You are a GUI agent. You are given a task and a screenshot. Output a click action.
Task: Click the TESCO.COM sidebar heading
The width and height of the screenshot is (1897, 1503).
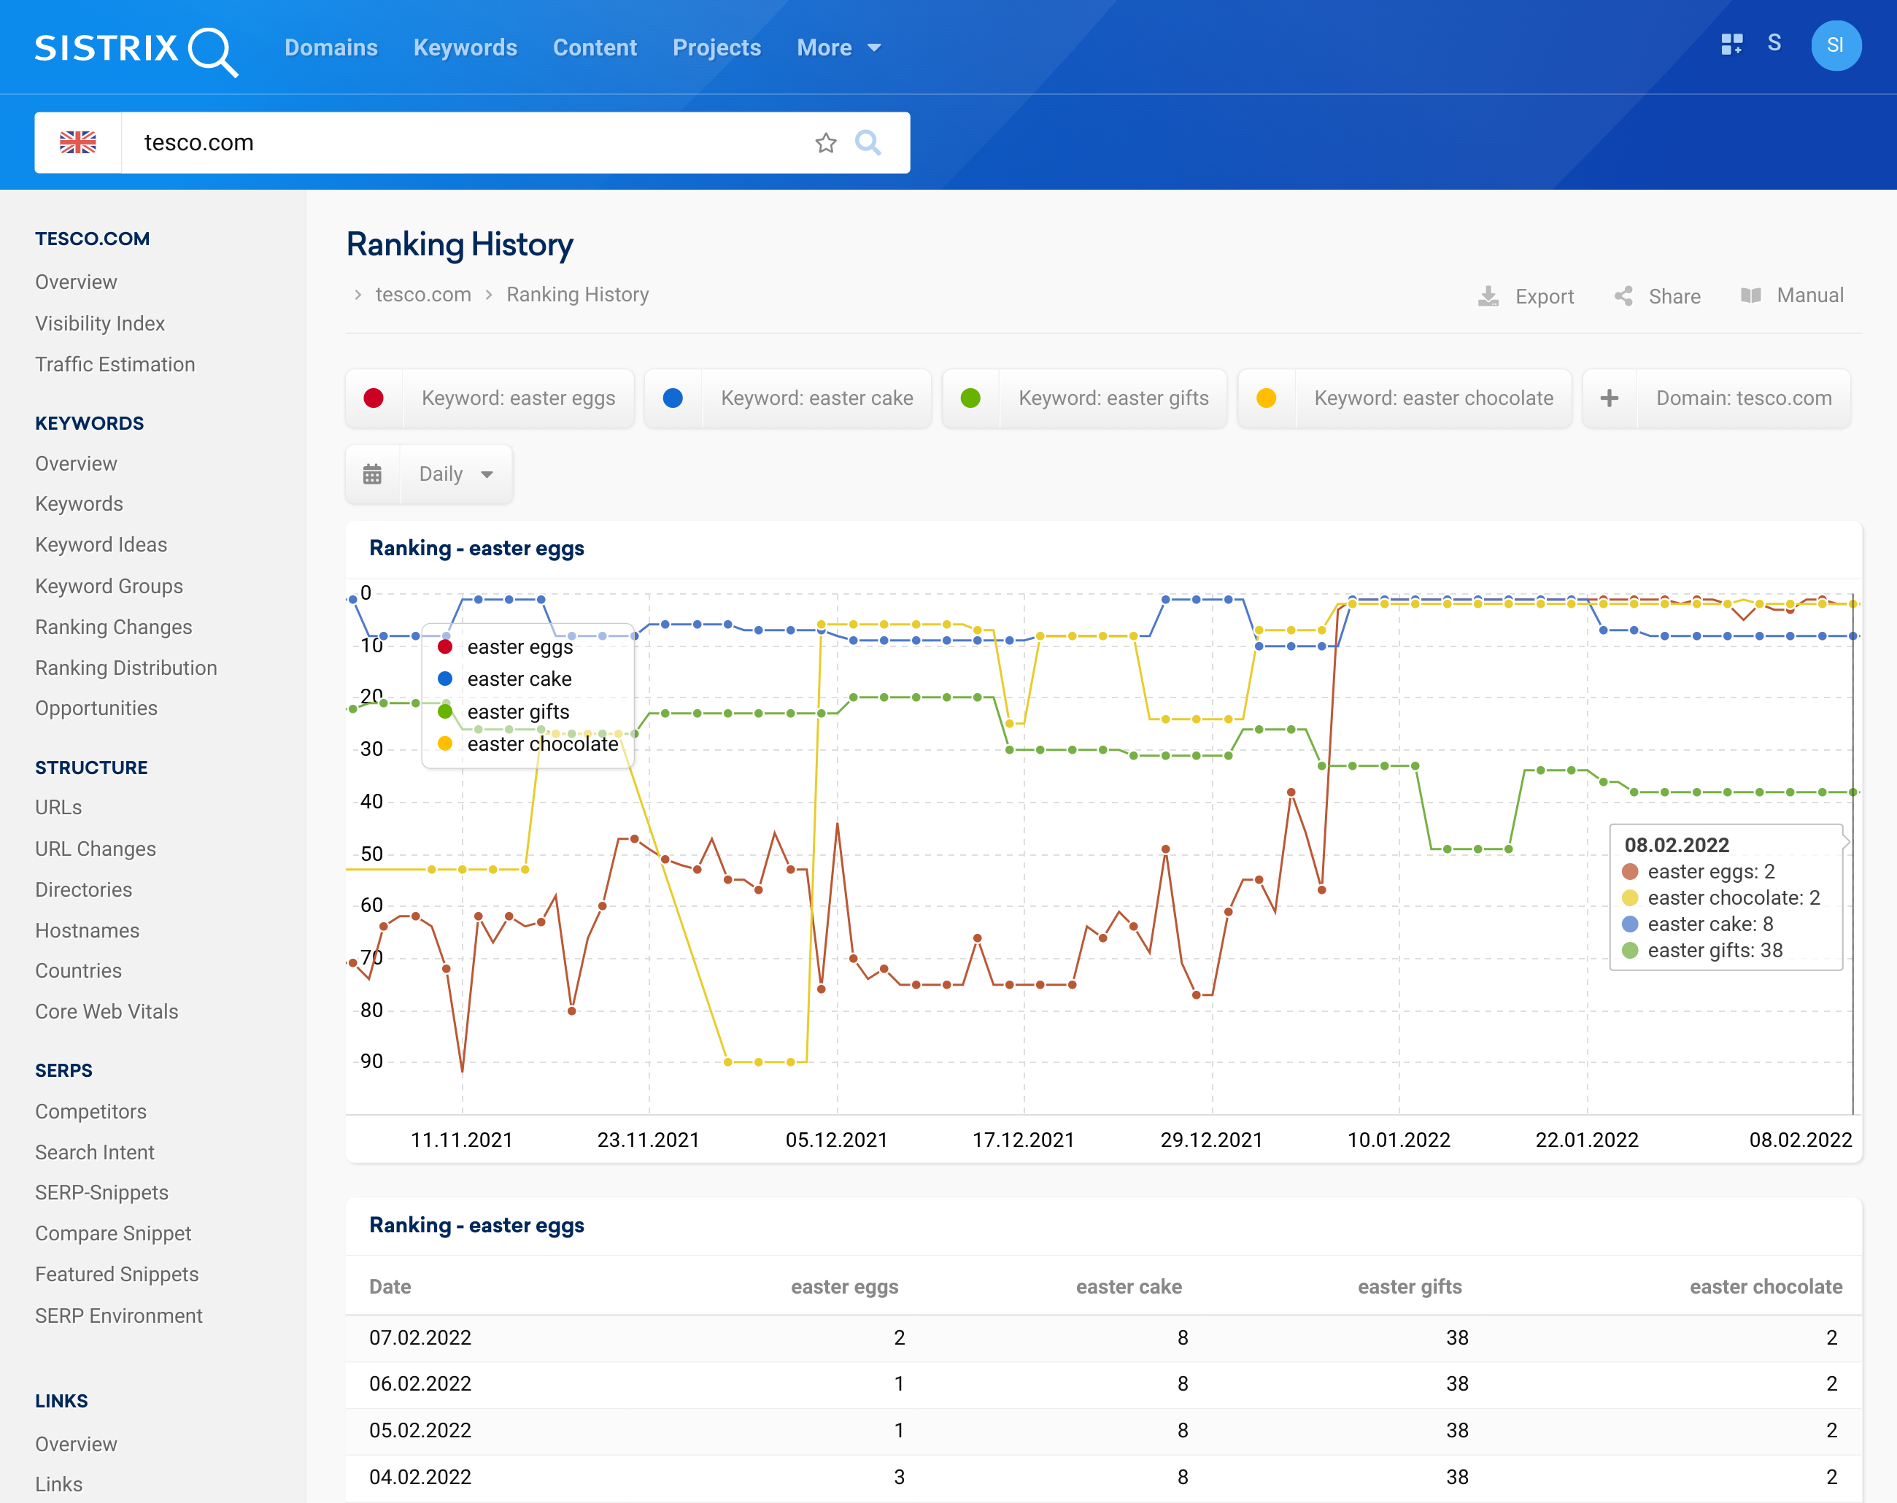(93, 239)
